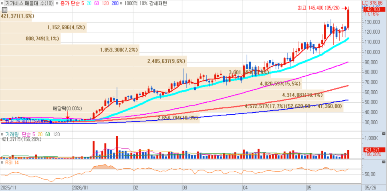Open the grid table icon below the chart legend

click(x=4, y=10)
